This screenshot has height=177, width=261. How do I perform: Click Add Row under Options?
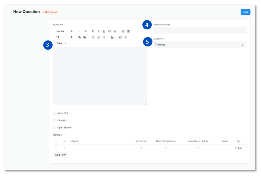pyautogui.click(x=60, y=155)
